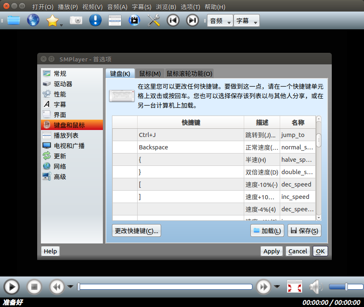Select 字幕 in preferences sidebar

pos(72,104)
